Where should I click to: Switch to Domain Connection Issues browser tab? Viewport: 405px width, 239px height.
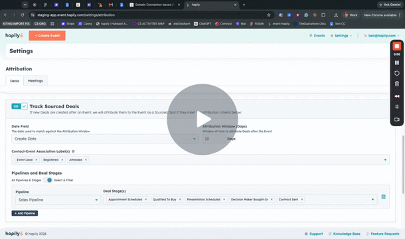154,5
